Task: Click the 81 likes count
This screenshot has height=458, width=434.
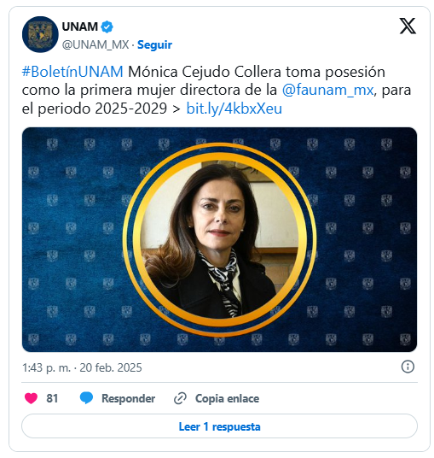Action: point(52,398)
